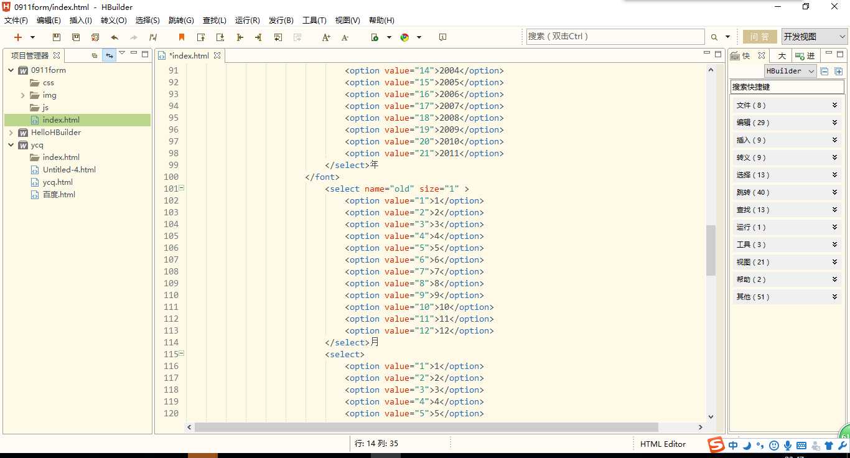The height and width of the screenshot is (458, 850).
Task: Click the 搜索快捷键 search box
Action: click(x=787, y=87)
